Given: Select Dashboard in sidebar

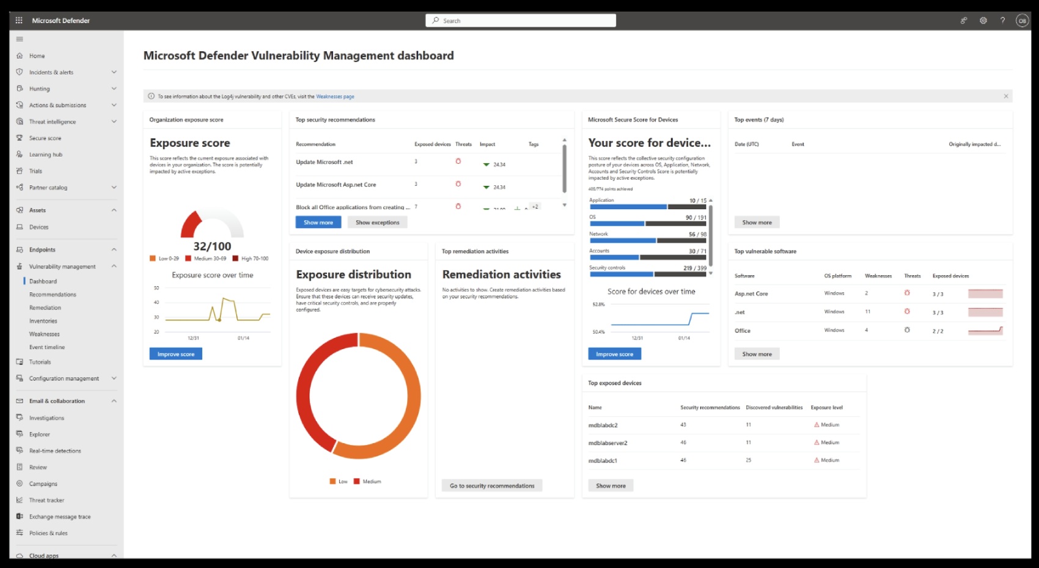Looking at the screenshot, I should [x=43, y=281].
